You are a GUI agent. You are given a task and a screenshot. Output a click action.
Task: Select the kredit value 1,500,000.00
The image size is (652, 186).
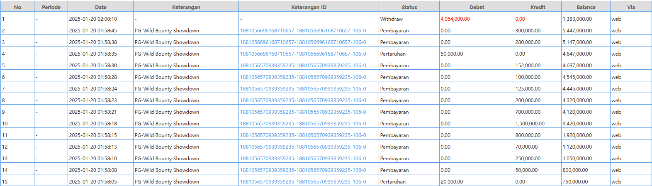[x=530, y=124]
